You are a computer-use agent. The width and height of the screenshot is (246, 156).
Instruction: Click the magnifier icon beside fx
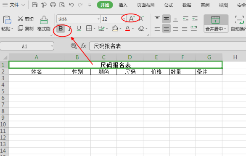click(74, 46)
